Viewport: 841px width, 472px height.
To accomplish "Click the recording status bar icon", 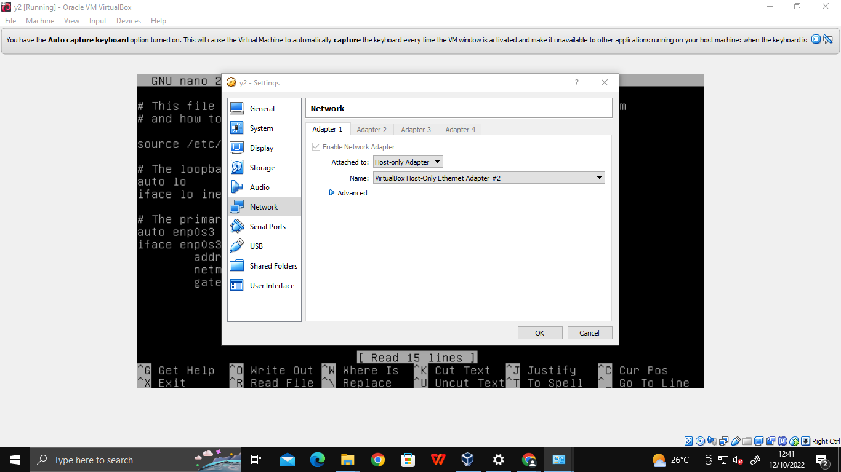I will (x=770, y=441).
